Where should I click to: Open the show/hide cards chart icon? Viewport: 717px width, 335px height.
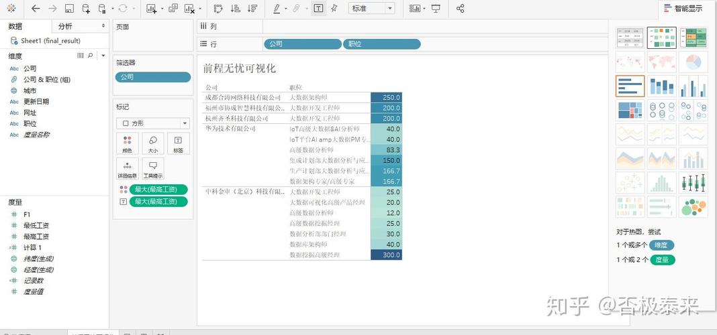coord(415,8)
